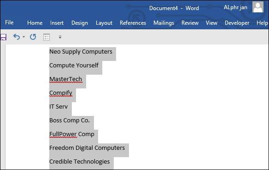Click the form/checklist icon in Quick Access Toolbar
This screenshot has width=269, height=170.
coord(47,37)
